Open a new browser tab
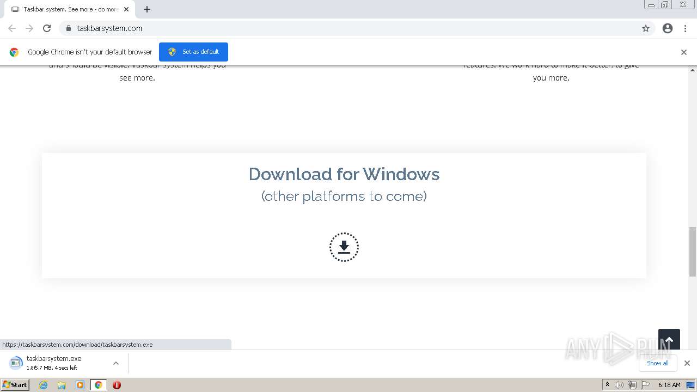Screen dimensions: 697x392 (147, 9)
